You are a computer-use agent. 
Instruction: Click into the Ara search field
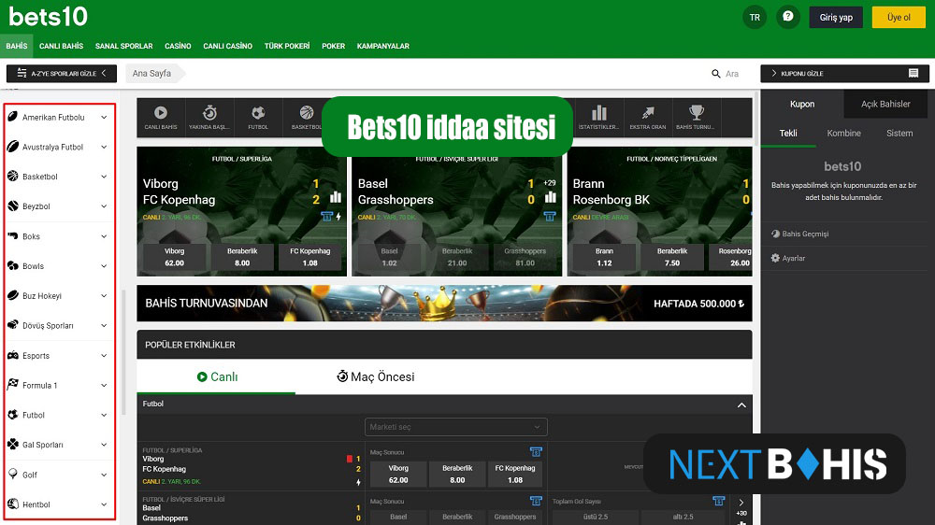tap(732, 74)
